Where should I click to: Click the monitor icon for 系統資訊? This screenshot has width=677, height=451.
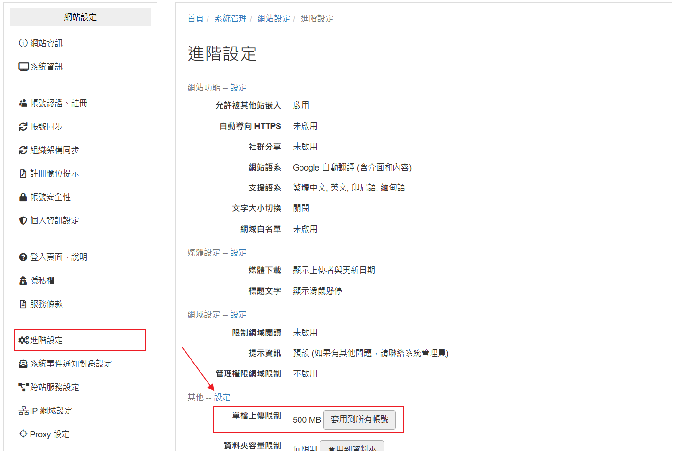click(24, 67)
